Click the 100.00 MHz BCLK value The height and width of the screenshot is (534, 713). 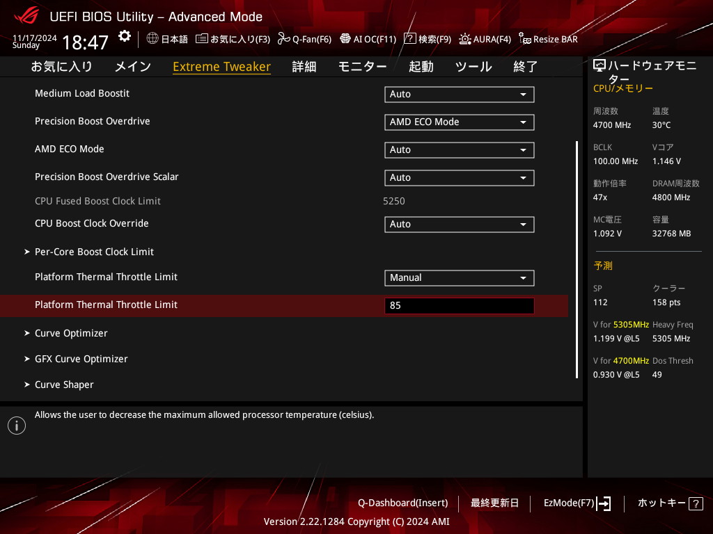coord(616,161)
